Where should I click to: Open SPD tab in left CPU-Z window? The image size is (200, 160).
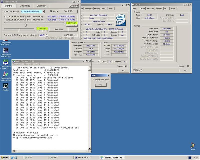104,9
